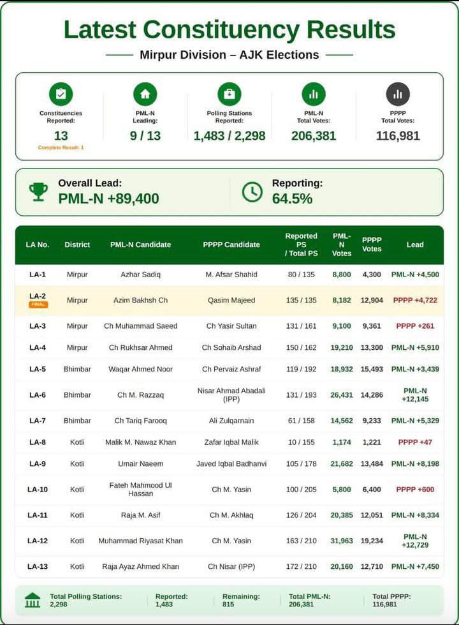Click the PPPP +4,722 lead value
459x625 pixels.
pos(415,300)
